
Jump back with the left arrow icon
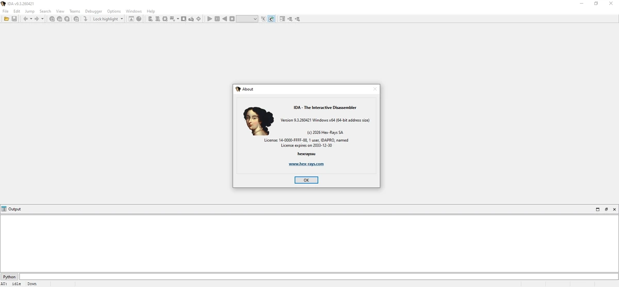pyautogui.click(x=25, y=19)
